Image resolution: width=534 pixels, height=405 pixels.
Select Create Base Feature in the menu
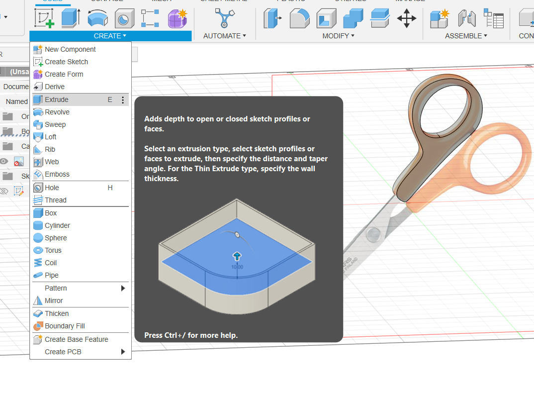(81, 339)
